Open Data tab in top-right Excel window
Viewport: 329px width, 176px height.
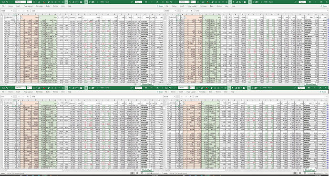pos(212,6)
